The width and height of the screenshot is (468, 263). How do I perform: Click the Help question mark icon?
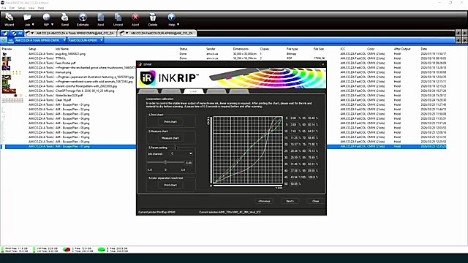171,18
